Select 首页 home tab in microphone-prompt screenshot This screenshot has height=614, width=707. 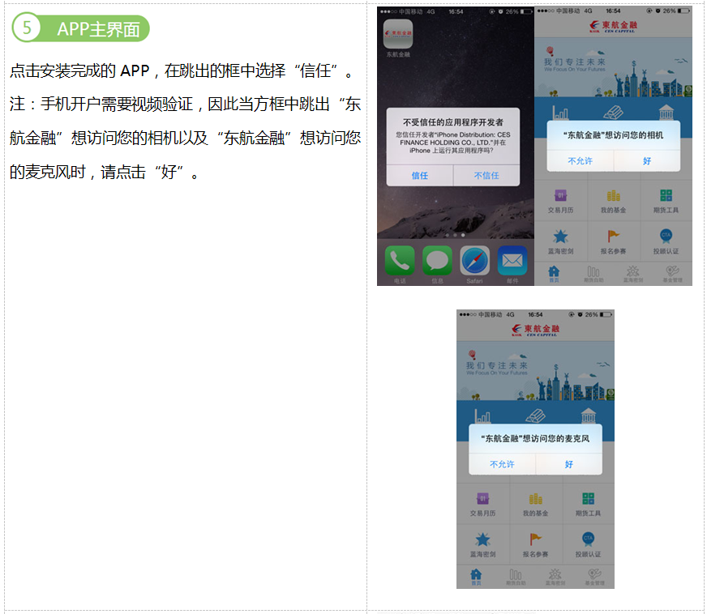pyautogui.click(x=476, y=577)
